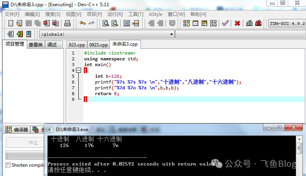Click the Redo arrow icon
Image resolution: width=306 pixels, height=176 pixels.
coord(91,23)
